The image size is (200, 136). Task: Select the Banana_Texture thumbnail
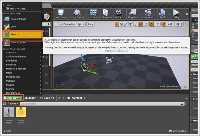click(21, 112)
